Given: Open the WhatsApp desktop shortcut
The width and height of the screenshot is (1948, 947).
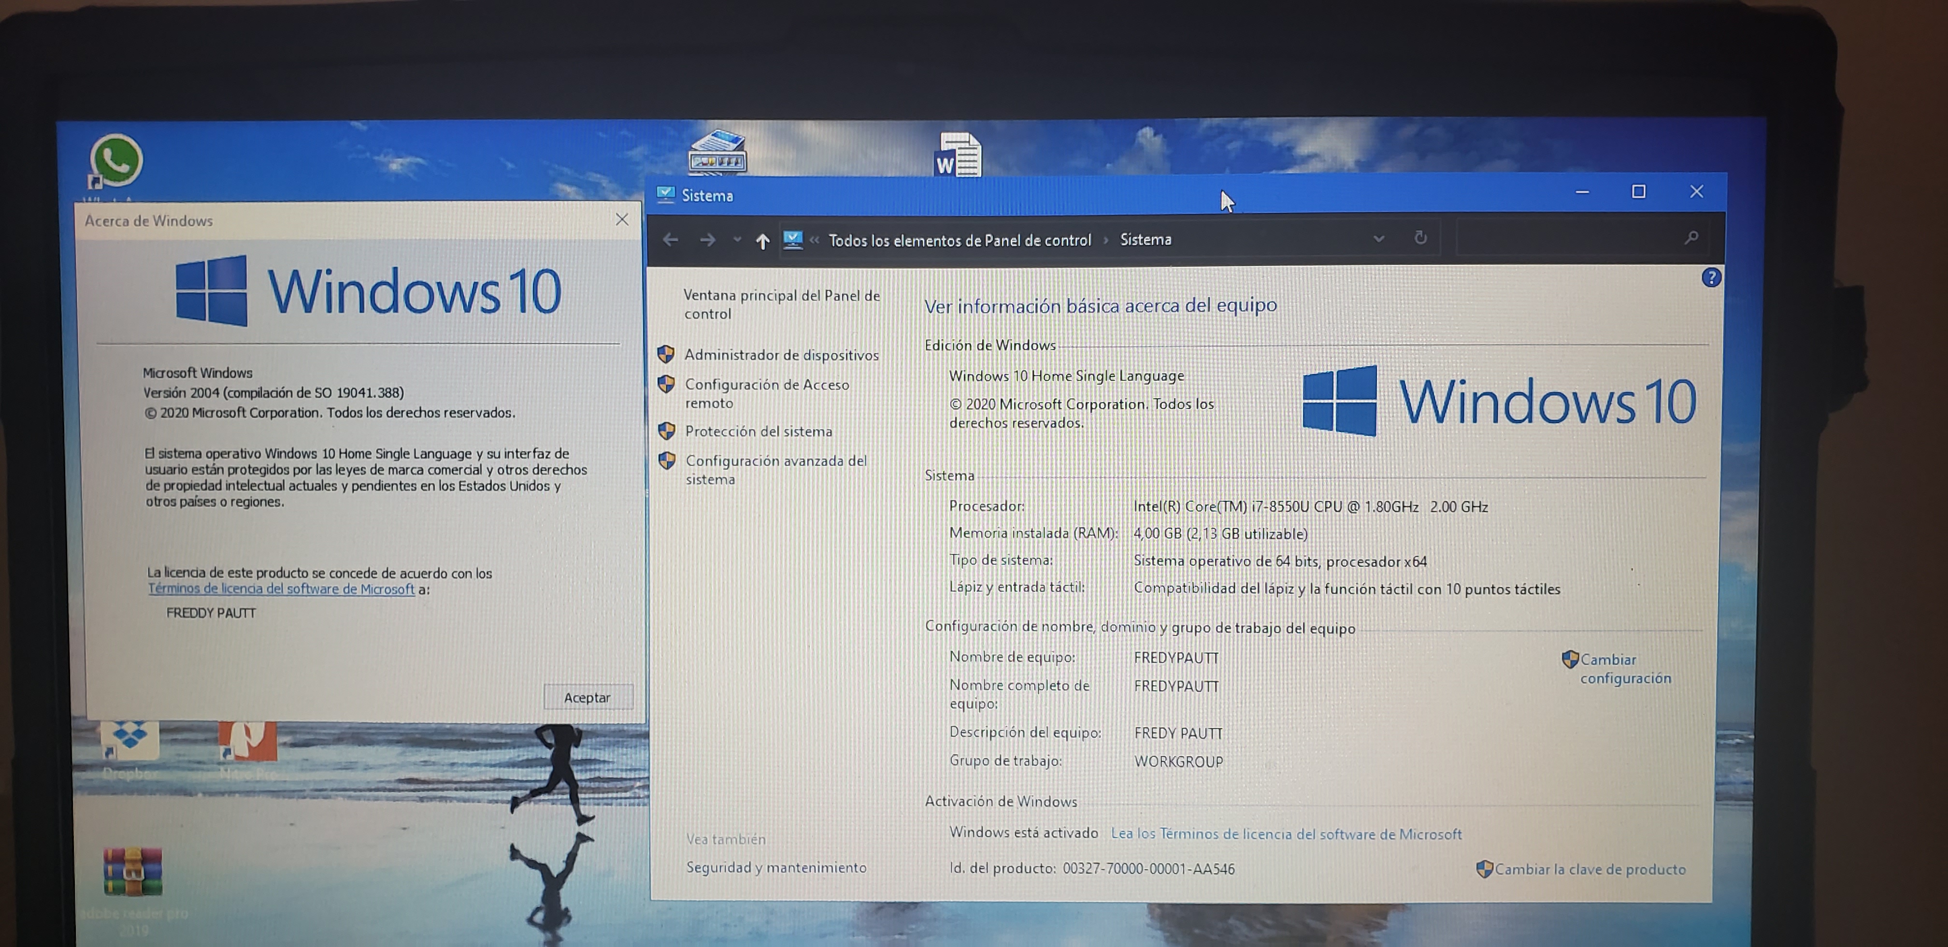Looking at the screenshot, I should pyautogui.click(x=115, y=160).
